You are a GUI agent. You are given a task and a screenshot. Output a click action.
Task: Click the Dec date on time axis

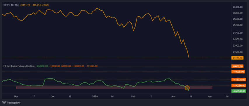(x=53, y=96)
